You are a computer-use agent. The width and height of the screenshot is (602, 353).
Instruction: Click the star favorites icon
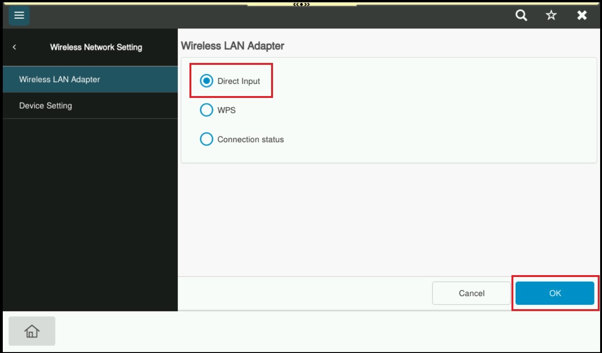pyautogui.click(x=551, y=15)
